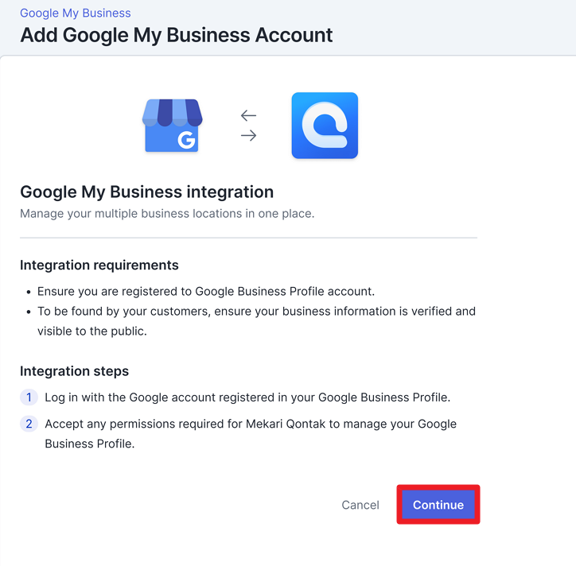Click the Google Business Profile registration requirement
Viewport: 576px width, 566px height.
coord(206,292)
